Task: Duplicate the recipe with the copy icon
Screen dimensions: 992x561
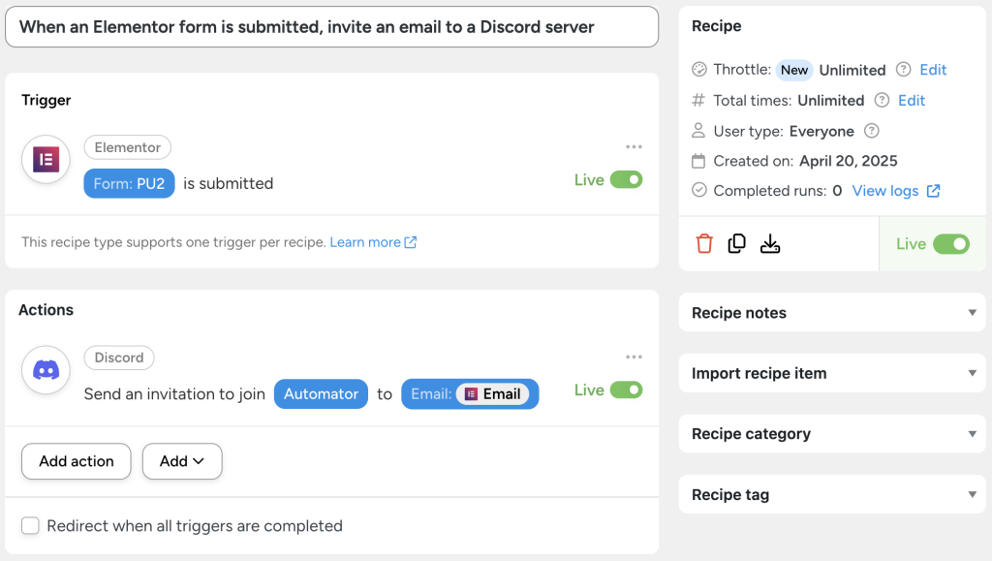Action: [x=736, y=243]
